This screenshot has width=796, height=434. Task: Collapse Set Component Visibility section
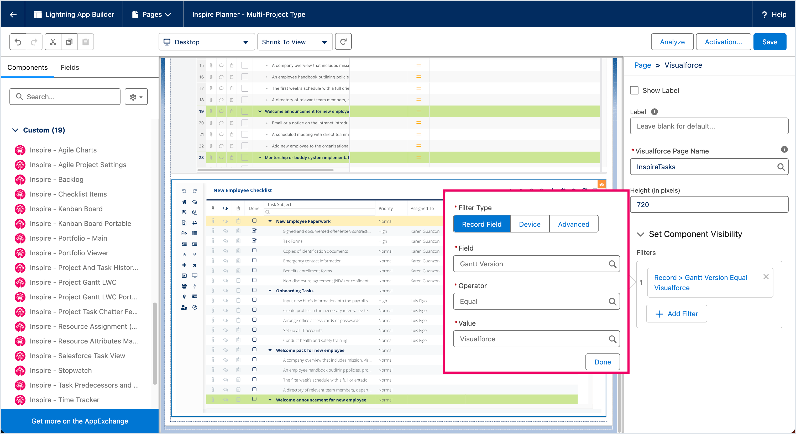click(x=641, y=234)
